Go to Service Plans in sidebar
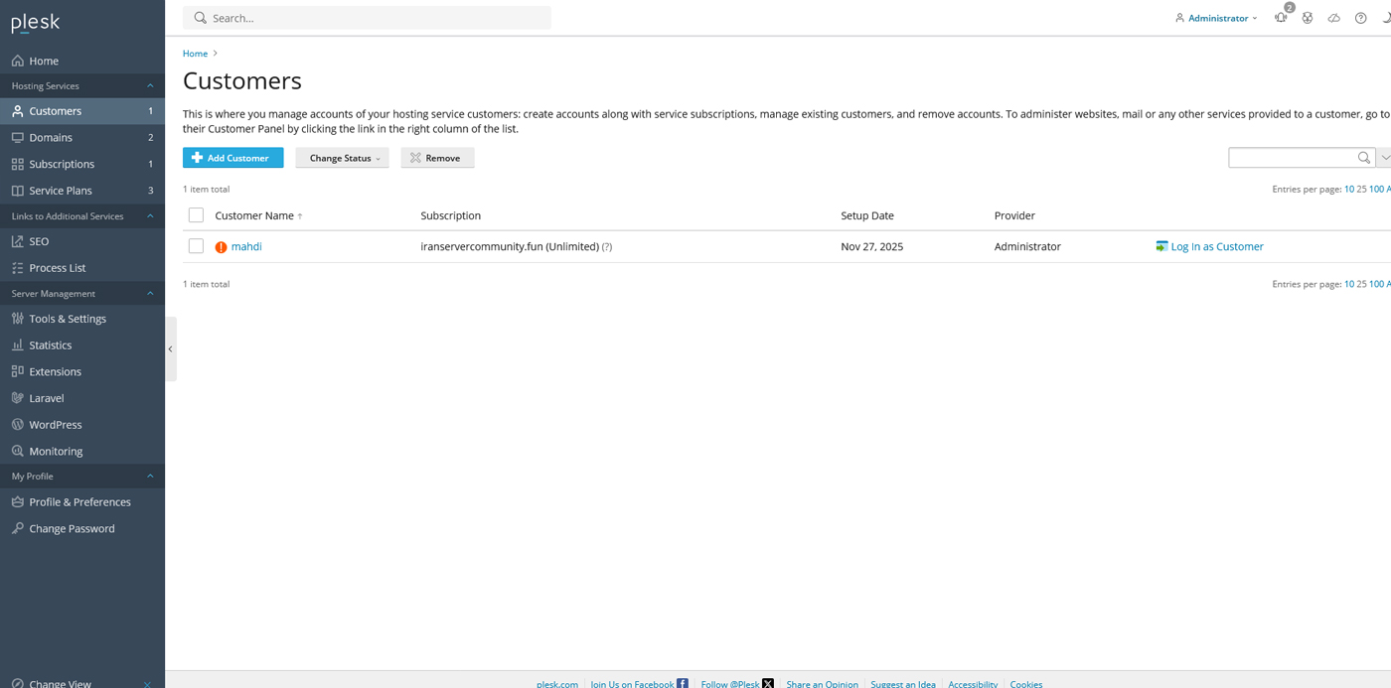 click(x=61, y=191)
